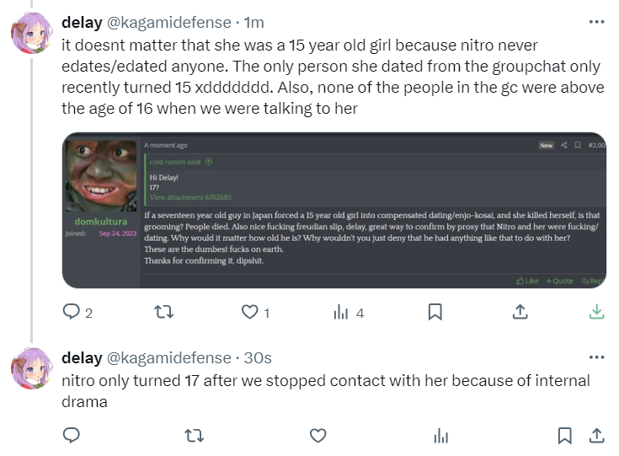Open delay's avatar on the second tweet
Screen dimensions: 619x456
[x=32, y=367]
